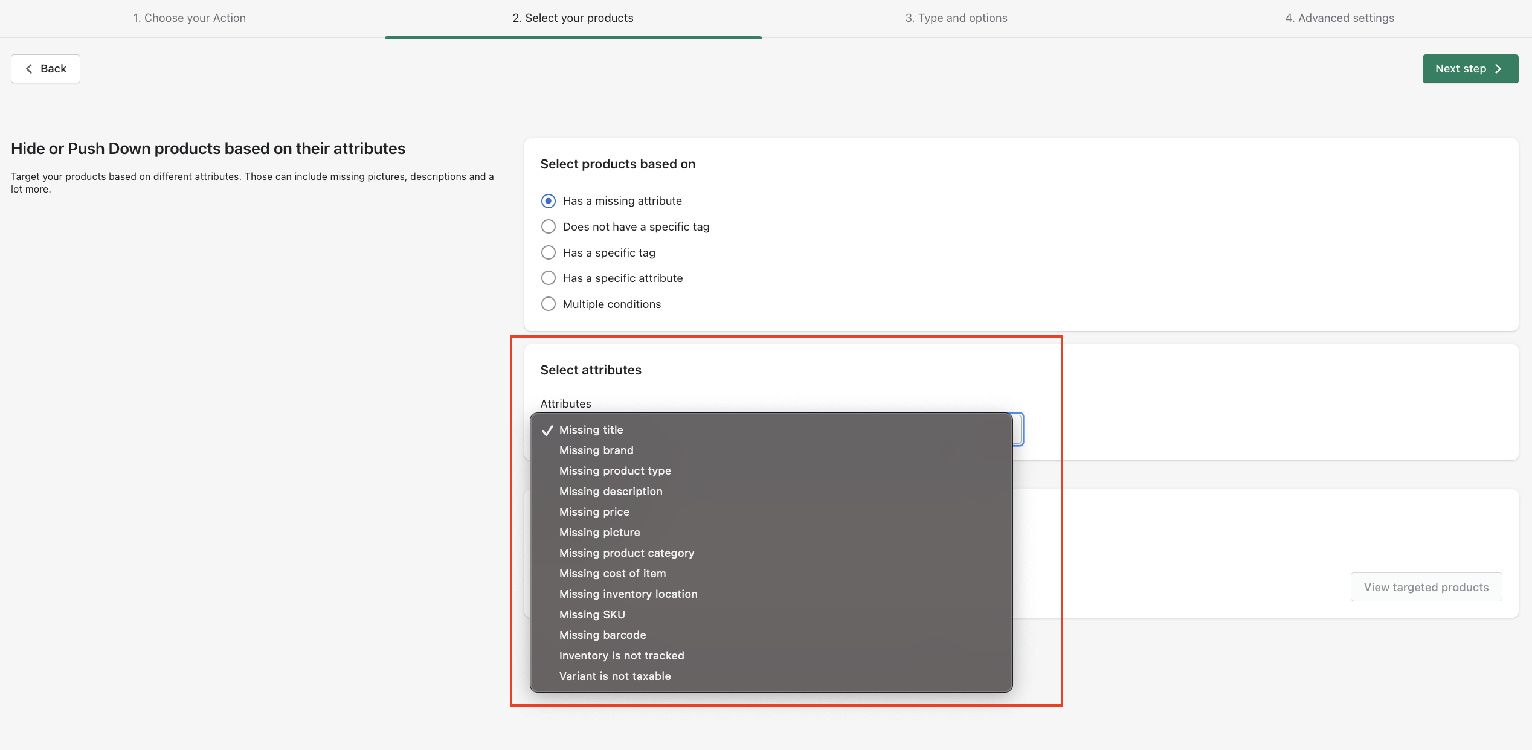Click the Back button
1532x750 pixels.
45,69
